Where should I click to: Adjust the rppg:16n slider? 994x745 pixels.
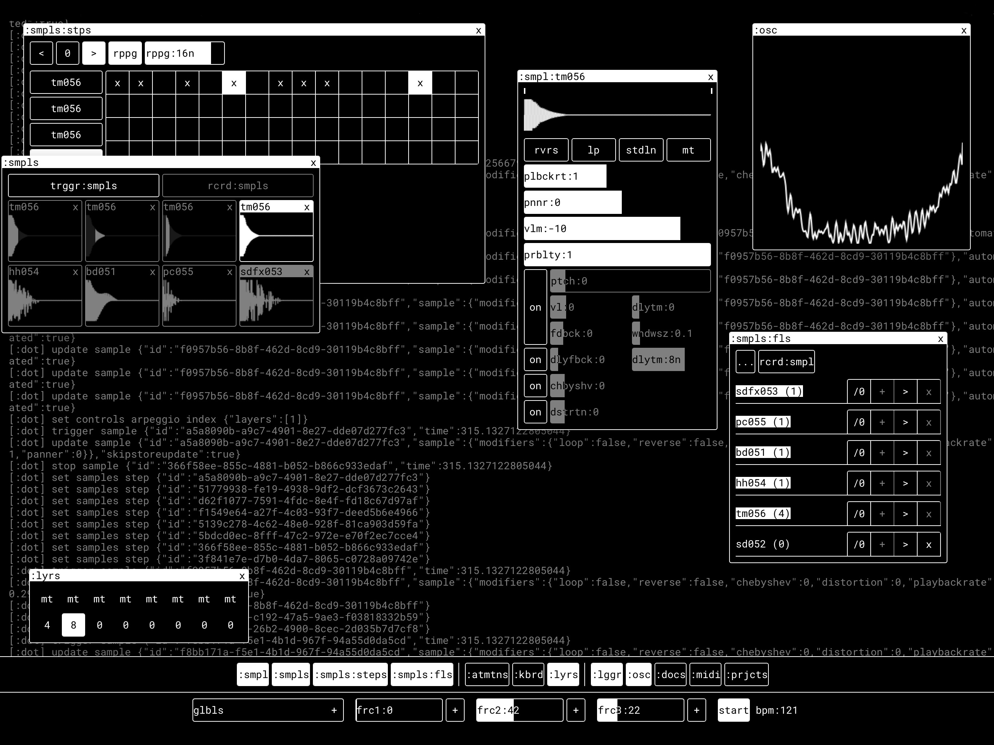coord(185,53)
